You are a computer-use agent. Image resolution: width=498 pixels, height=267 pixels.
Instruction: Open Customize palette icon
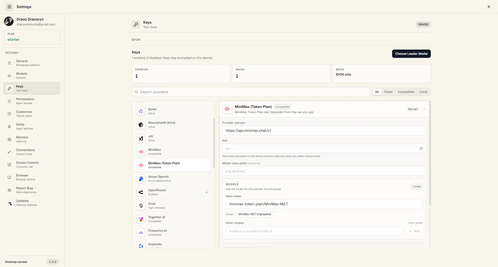coord(9,114)
